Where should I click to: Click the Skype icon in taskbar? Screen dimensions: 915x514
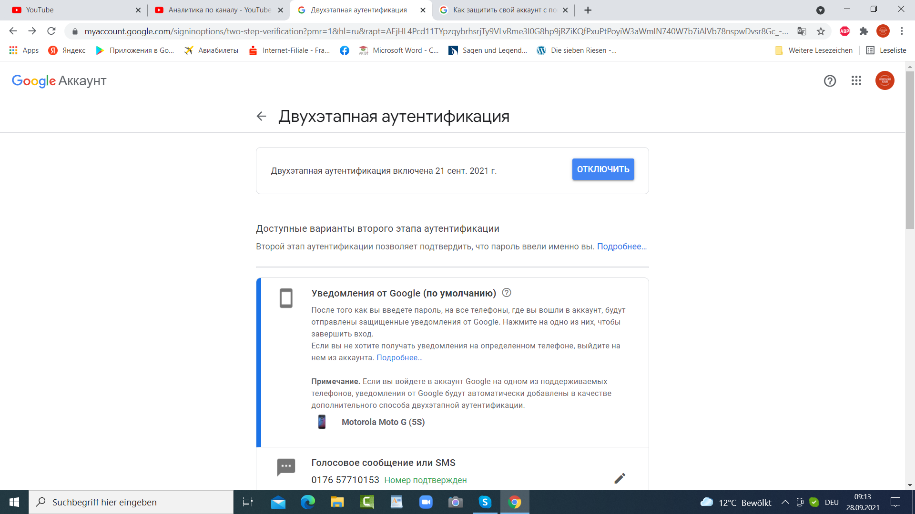(x=486, y=502)
